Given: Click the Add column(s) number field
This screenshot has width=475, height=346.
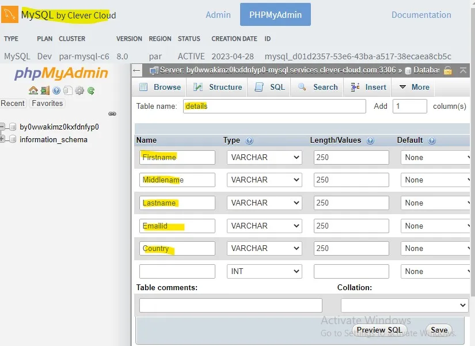Looking at the screenshot, I should pyautogui.click(x=409, y=106).
